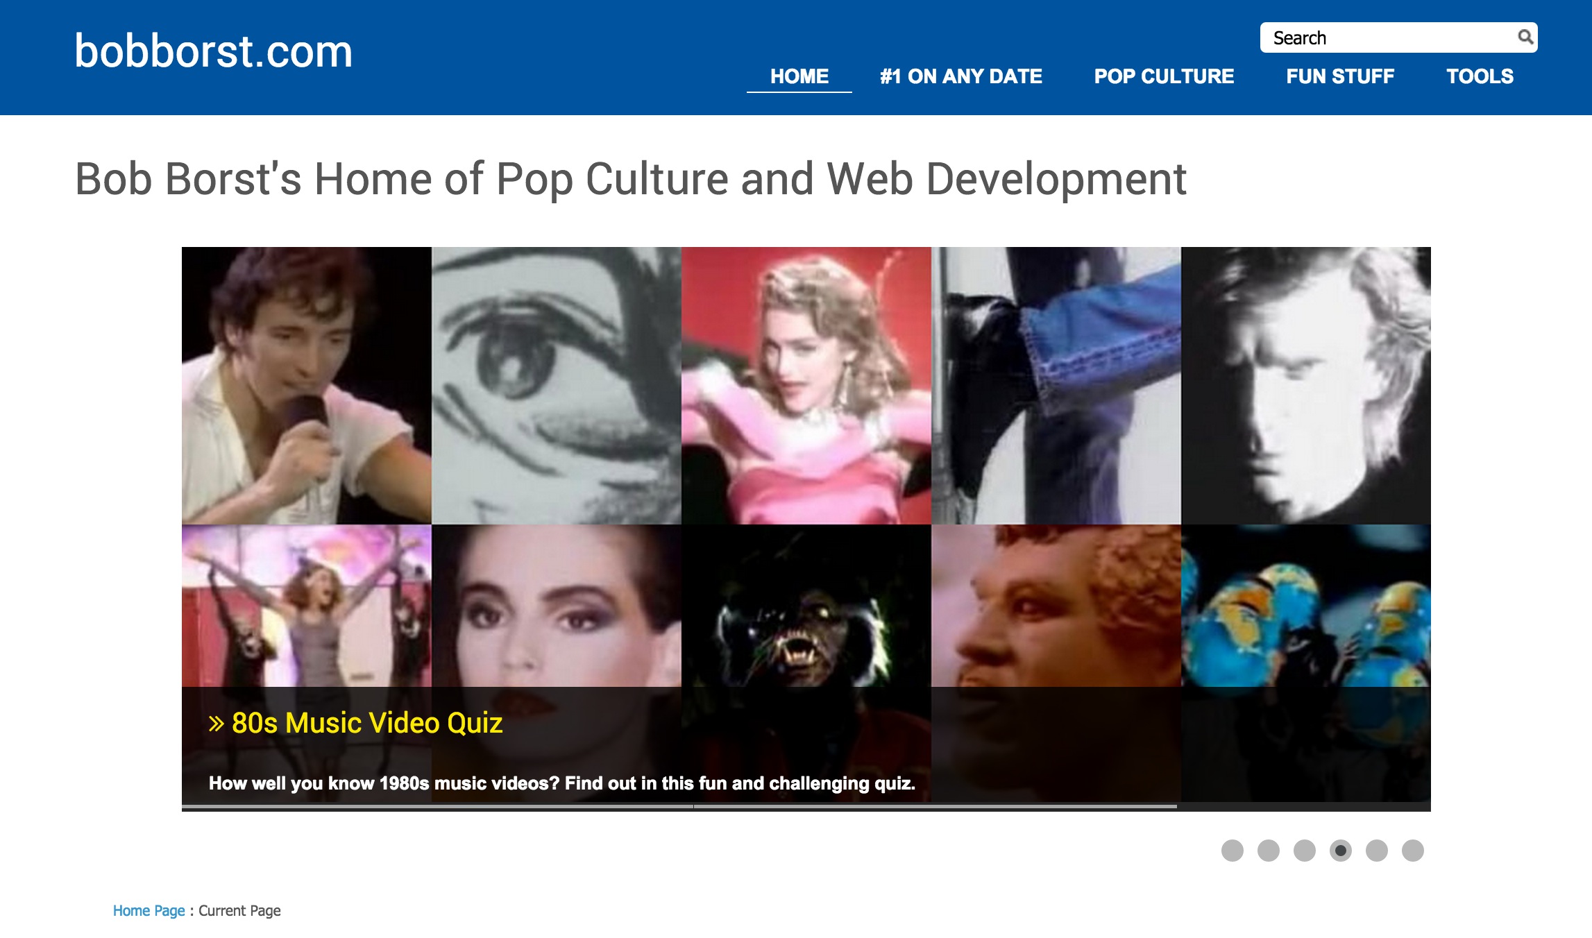
Task: Click the Home Page breadcrumb link
Action: [x=149, y=911]
